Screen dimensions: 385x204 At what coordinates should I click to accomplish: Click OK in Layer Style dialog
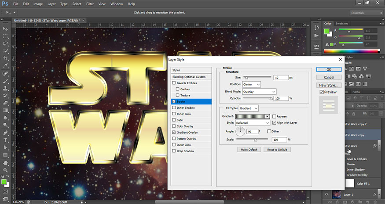pyautogui.click(x=329, y=70)
